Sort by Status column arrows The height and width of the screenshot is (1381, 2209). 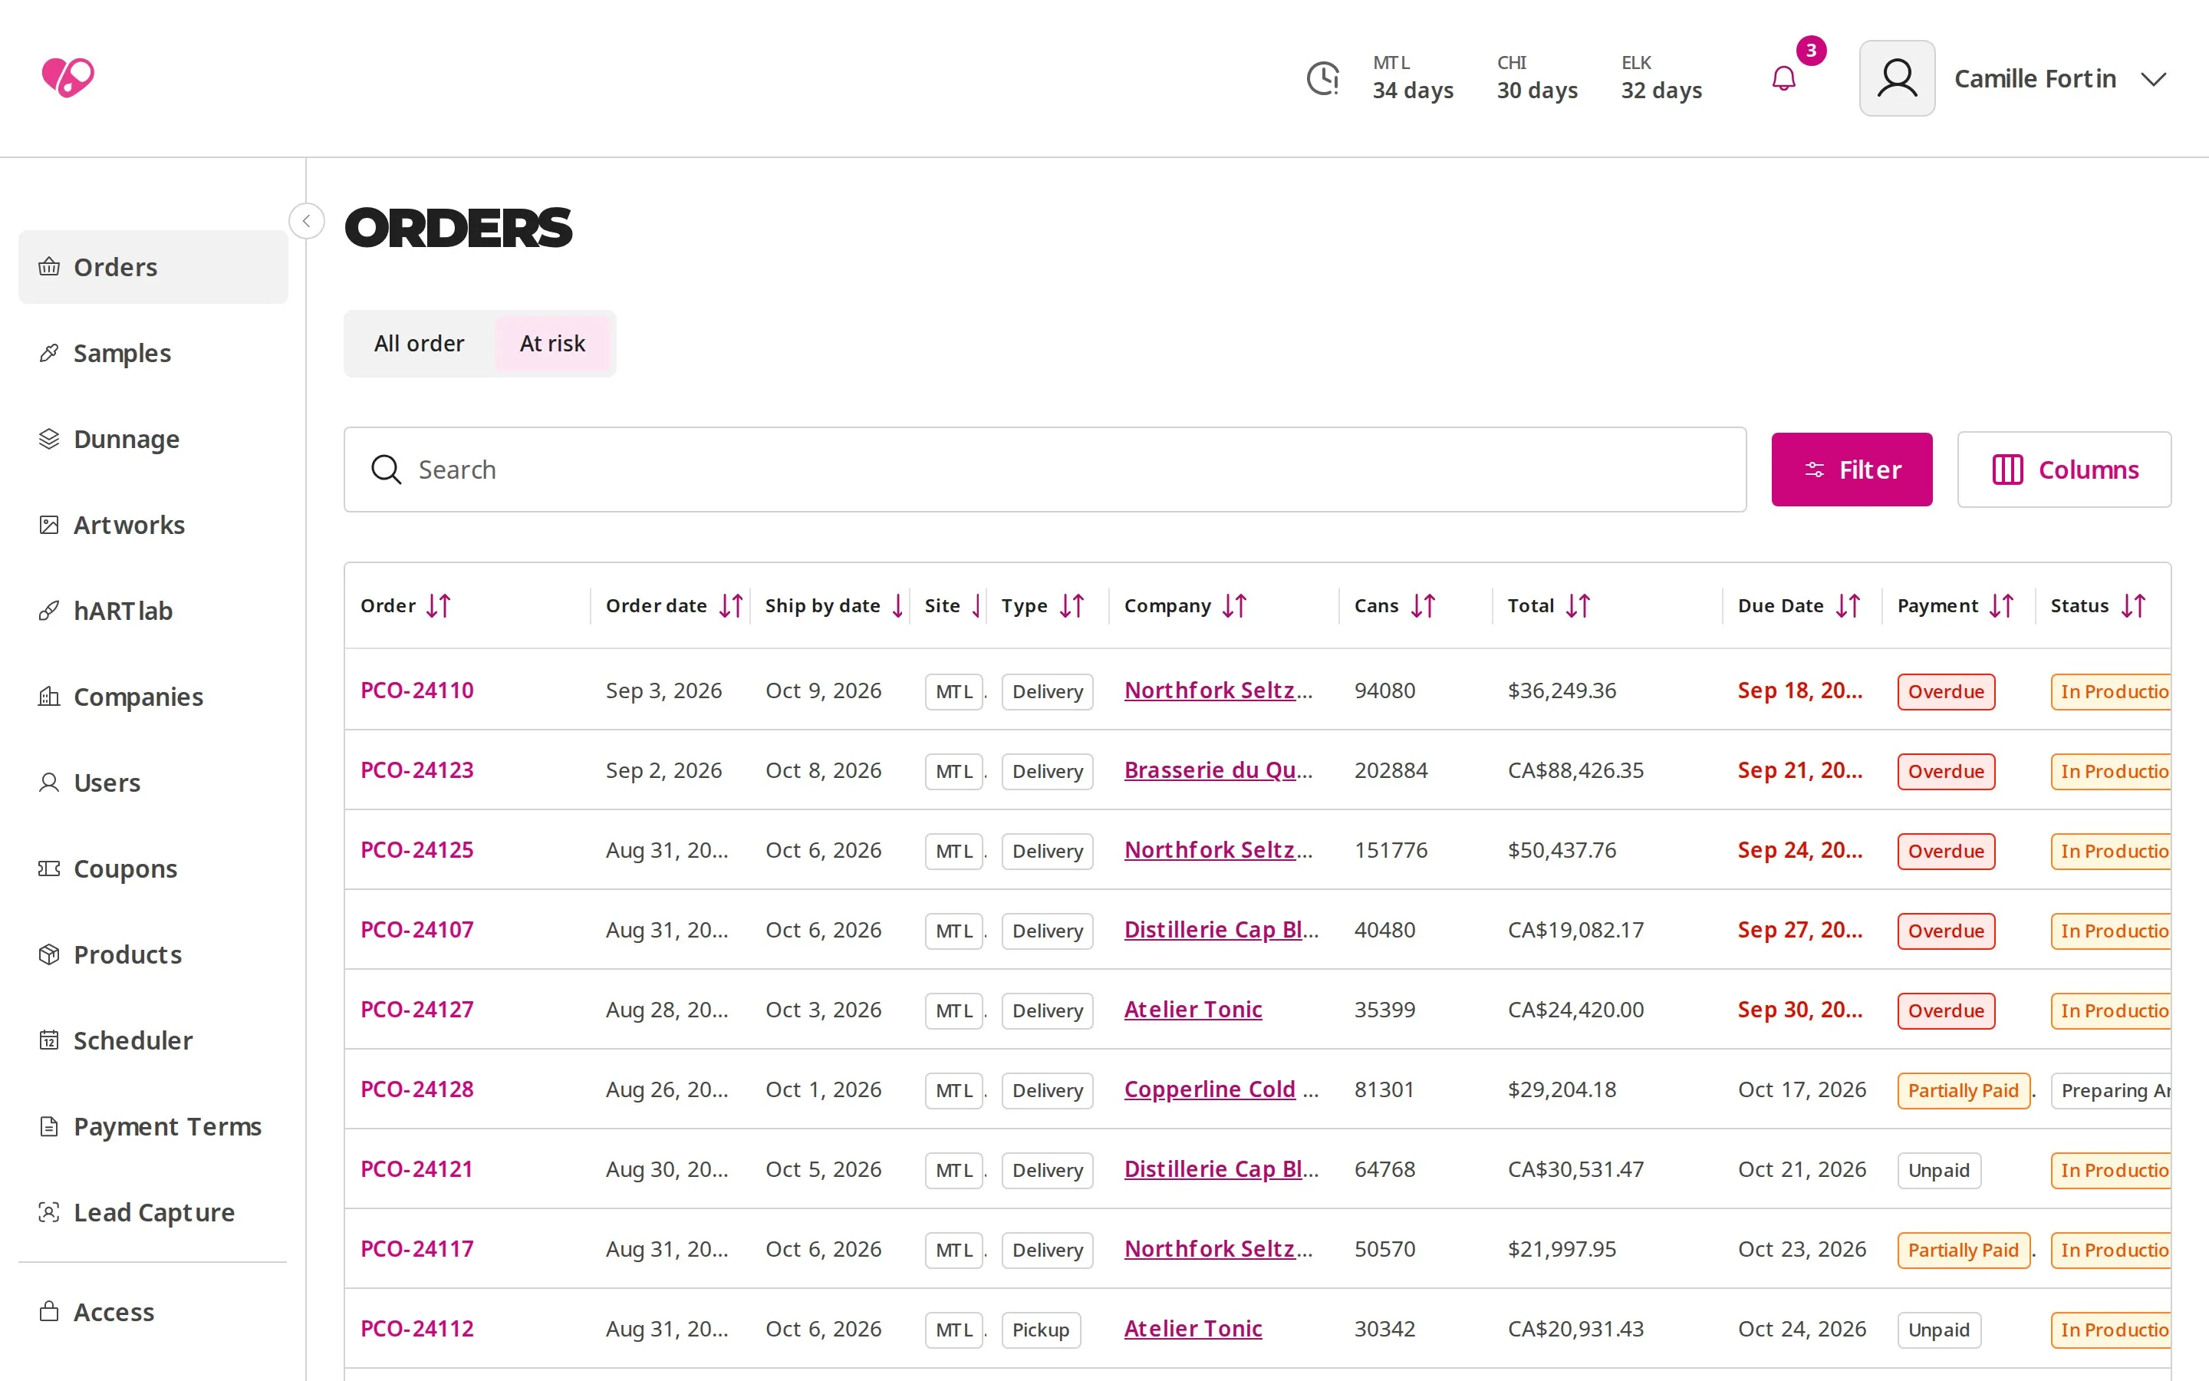pos(2133,605)
